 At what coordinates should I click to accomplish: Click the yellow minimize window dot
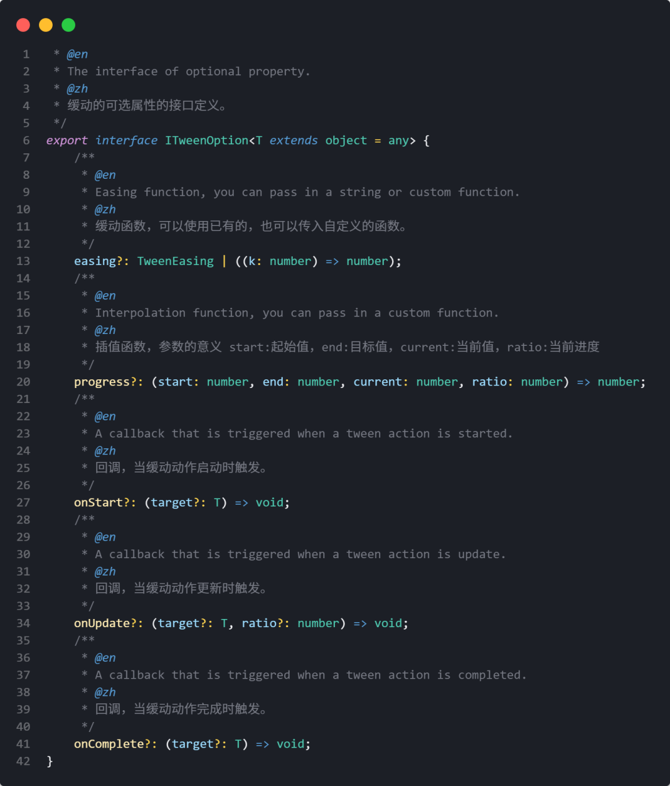46,25
